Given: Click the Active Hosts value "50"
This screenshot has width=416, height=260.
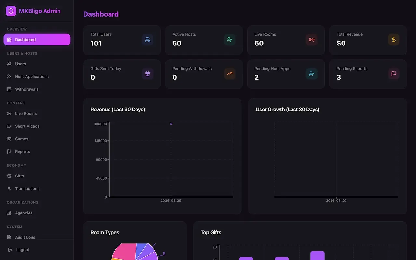Looking at the screenshot, I should coord(177,43).
